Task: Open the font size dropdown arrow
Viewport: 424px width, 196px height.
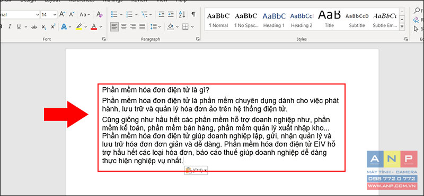Action: click(x=55, y=15)
